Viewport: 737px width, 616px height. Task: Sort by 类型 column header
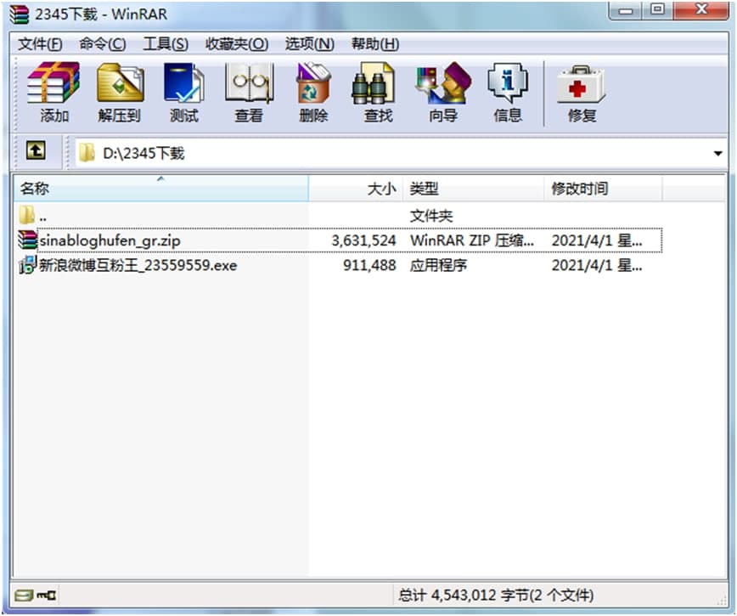click(x=473, y=189)
